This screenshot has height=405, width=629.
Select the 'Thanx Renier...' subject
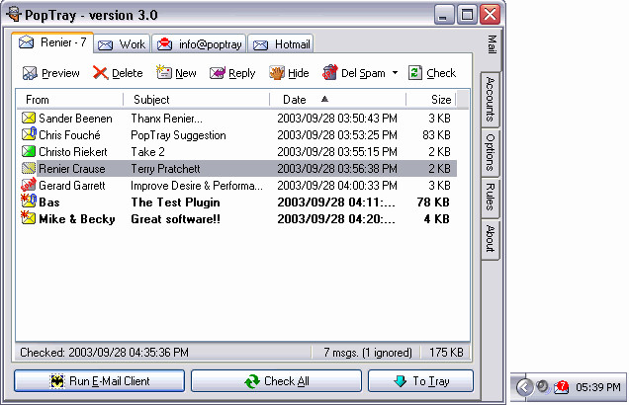pos(166,119)
